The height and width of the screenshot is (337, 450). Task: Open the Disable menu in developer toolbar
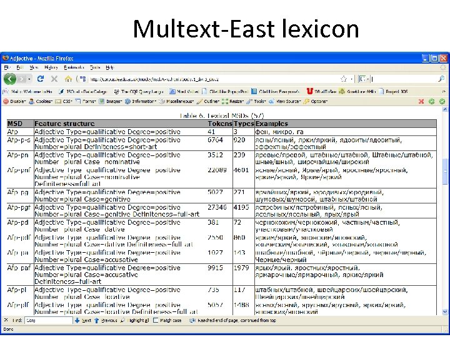pos(14,102)
